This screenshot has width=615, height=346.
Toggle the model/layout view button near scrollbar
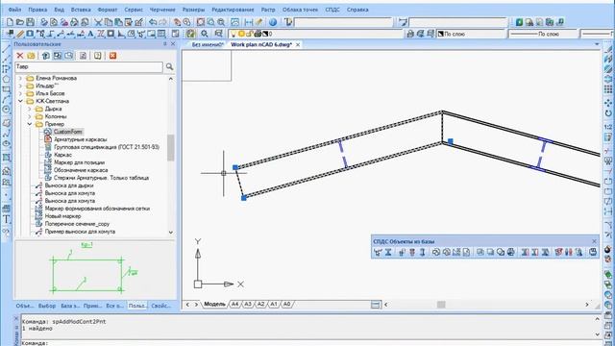click(x=376, y=305)
